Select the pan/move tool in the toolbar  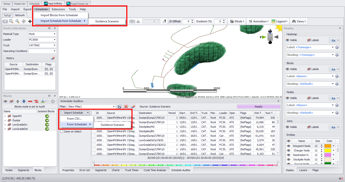pos(30,21)
